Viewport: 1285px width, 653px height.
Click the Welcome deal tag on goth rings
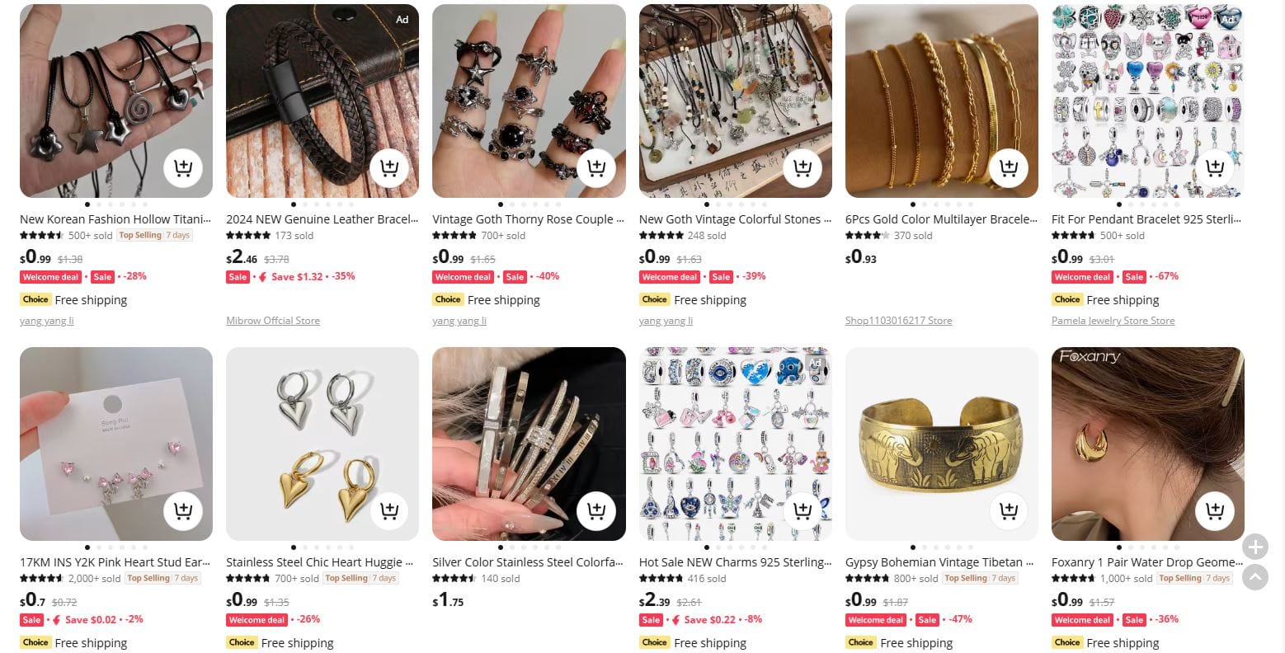464,277
